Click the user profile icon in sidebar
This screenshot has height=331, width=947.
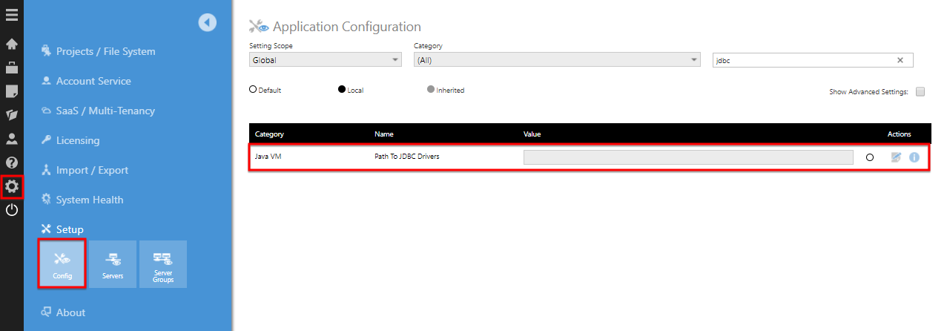(12, 139)
